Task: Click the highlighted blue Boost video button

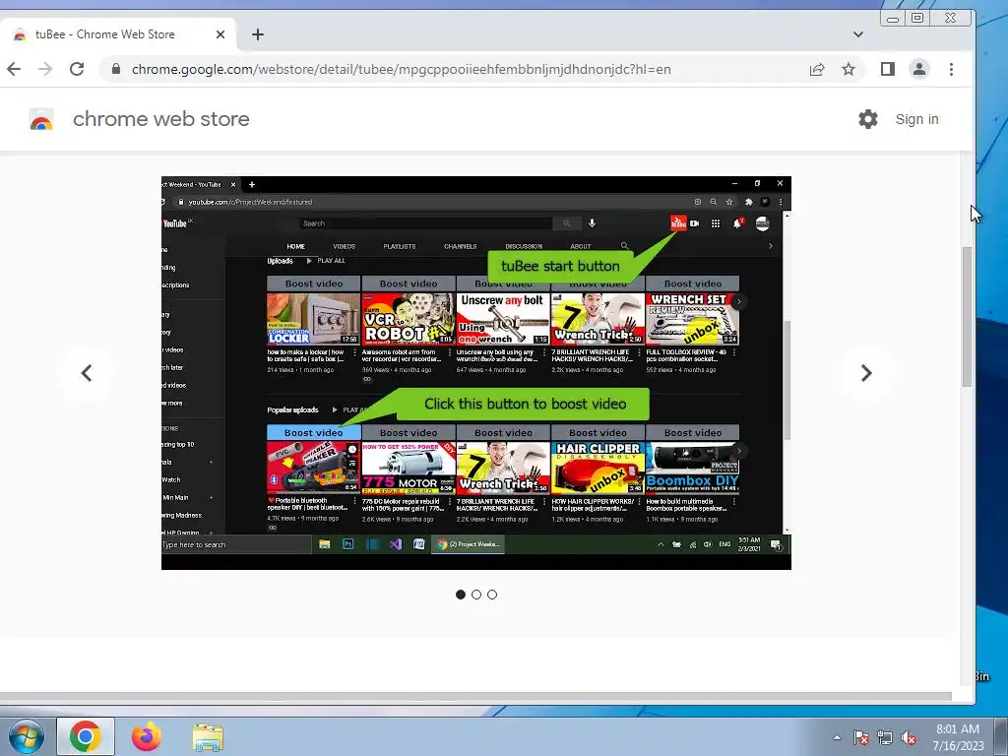Action: tap(314, 433)
